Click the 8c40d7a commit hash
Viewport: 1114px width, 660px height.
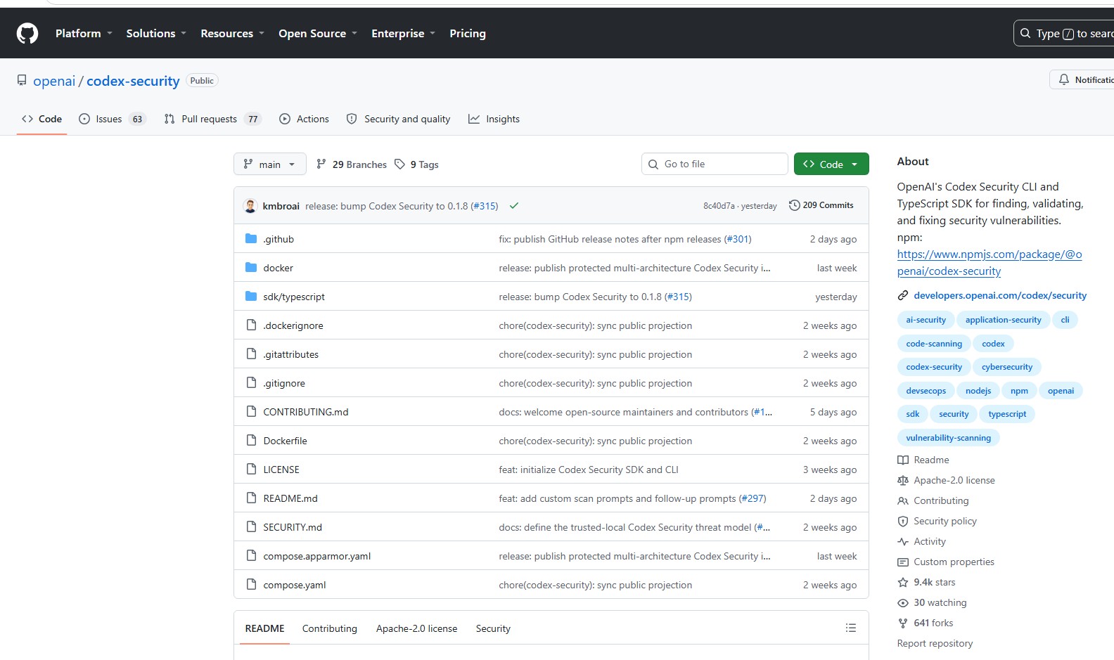click(x=719, y=206)
